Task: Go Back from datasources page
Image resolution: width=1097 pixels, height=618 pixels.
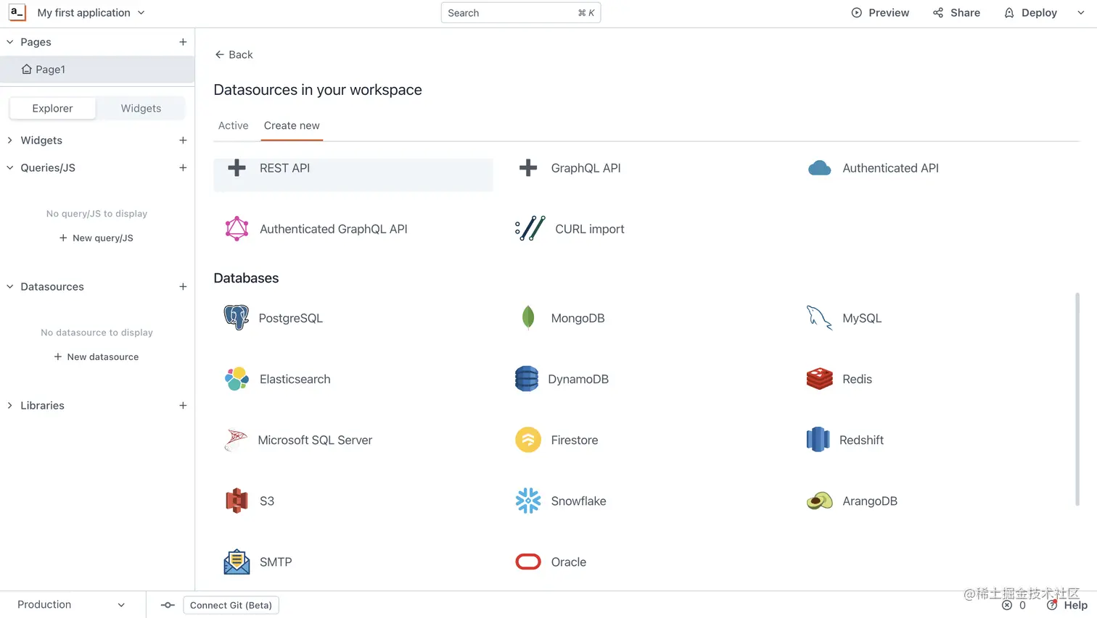Action: 234,54
